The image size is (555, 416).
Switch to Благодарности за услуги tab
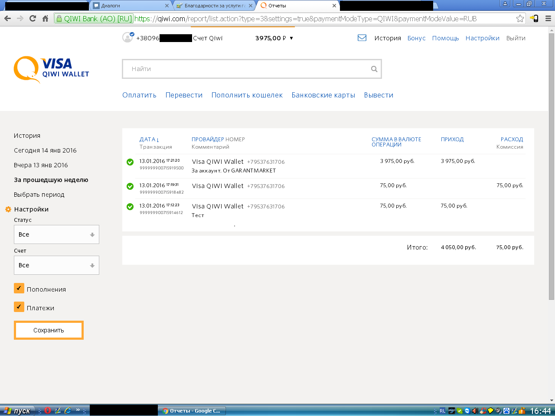click(x=214, y=6)
